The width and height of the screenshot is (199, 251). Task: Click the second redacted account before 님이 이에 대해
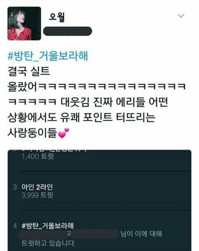click(x=95, y=234)
